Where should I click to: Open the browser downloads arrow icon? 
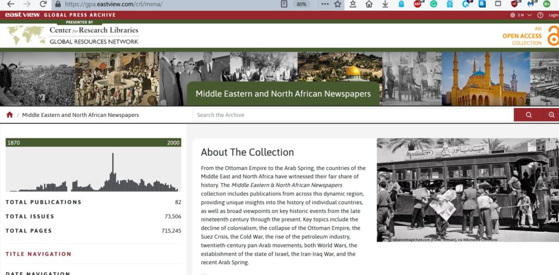coord(385,4)
